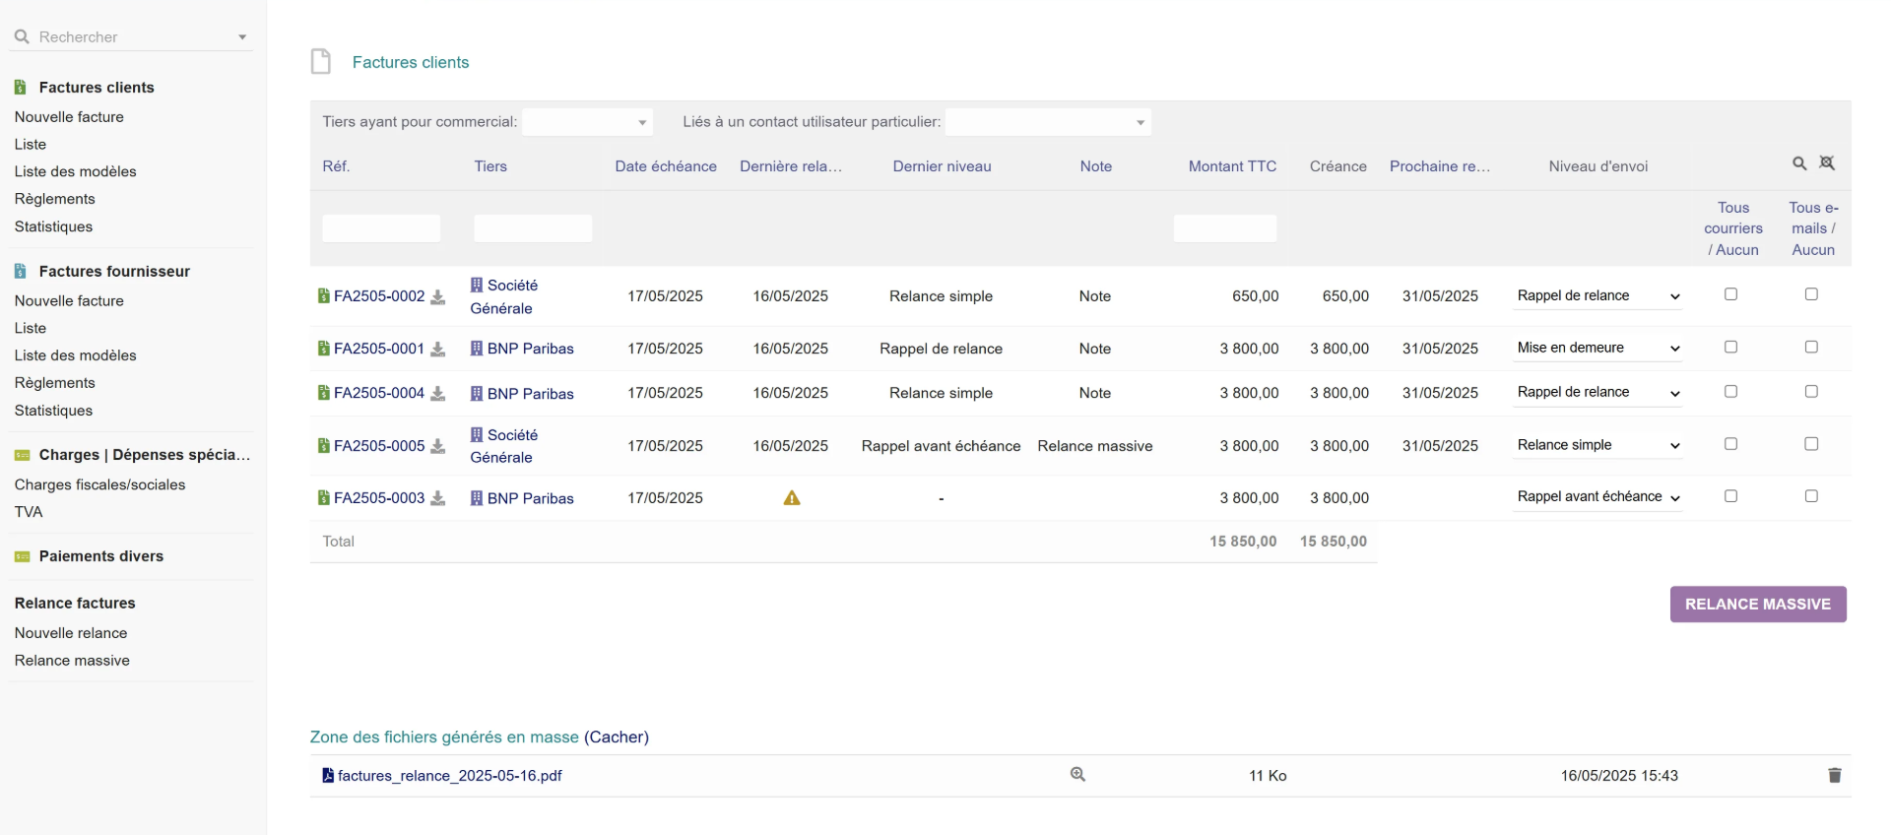This screenshot has width=1891, height=835.
Task: Open Relance massive in the sidebar menu
Action: [72, 661]
